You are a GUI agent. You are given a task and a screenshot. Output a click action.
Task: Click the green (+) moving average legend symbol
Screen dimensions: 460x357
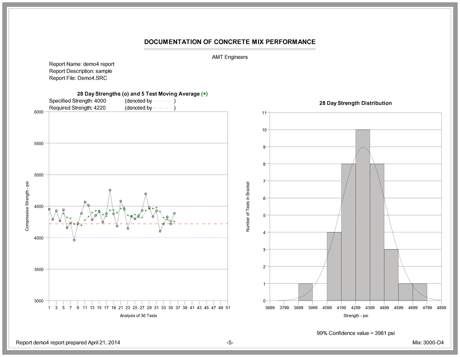coord(204,94)
